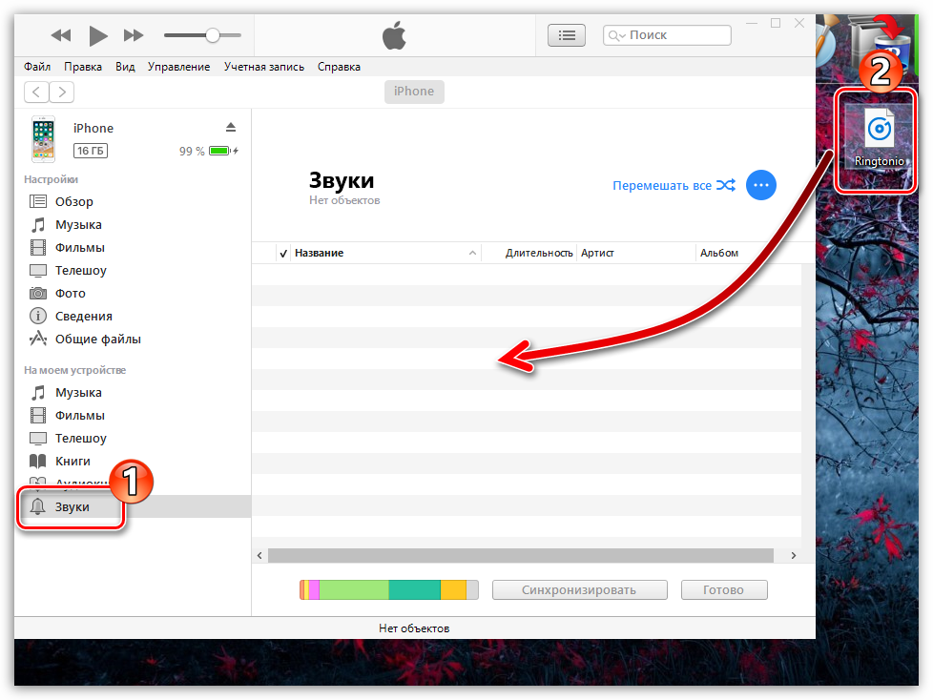Eject the iPhone device

click(230, 128)
